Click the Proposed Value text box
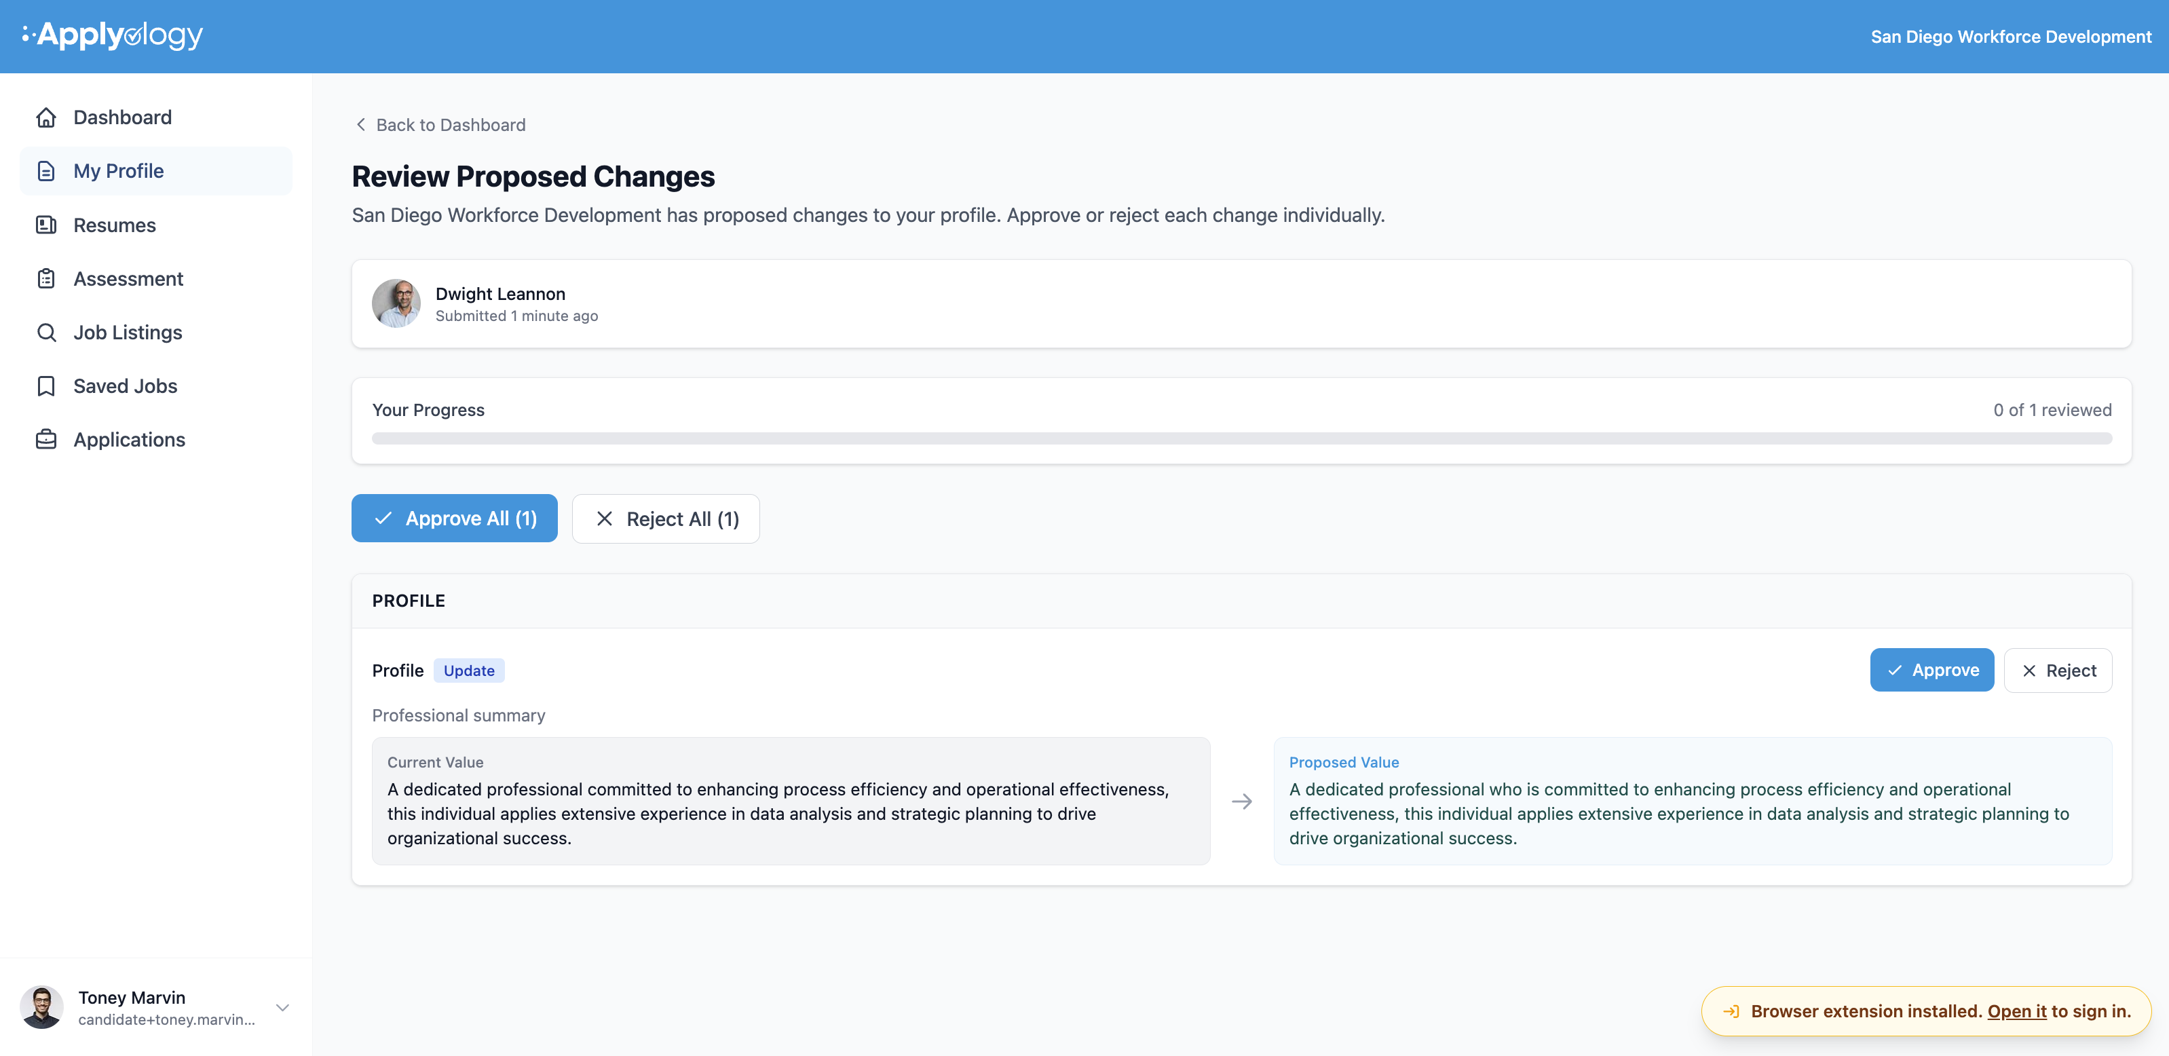 (x=1693, y=801)
